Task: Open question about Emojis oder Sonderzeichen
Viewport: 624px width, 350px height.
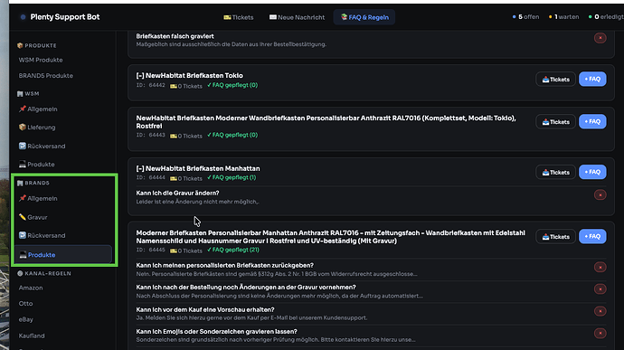Action: click(x=216, y=332)
